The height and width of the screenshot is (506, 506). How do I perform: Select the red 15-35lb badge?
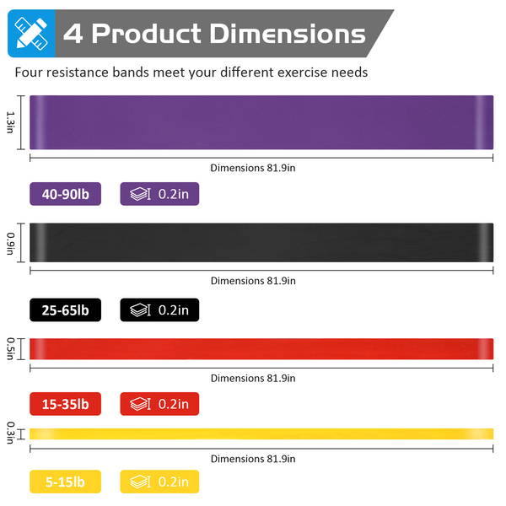point(65,404)
